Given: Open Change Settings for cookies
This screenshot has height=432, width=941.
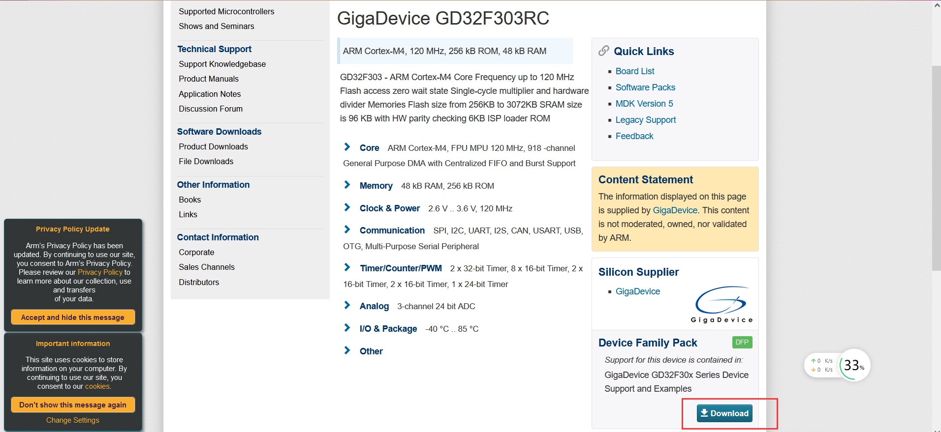Looking at the screenshot, I should click(x=73, y=420).
